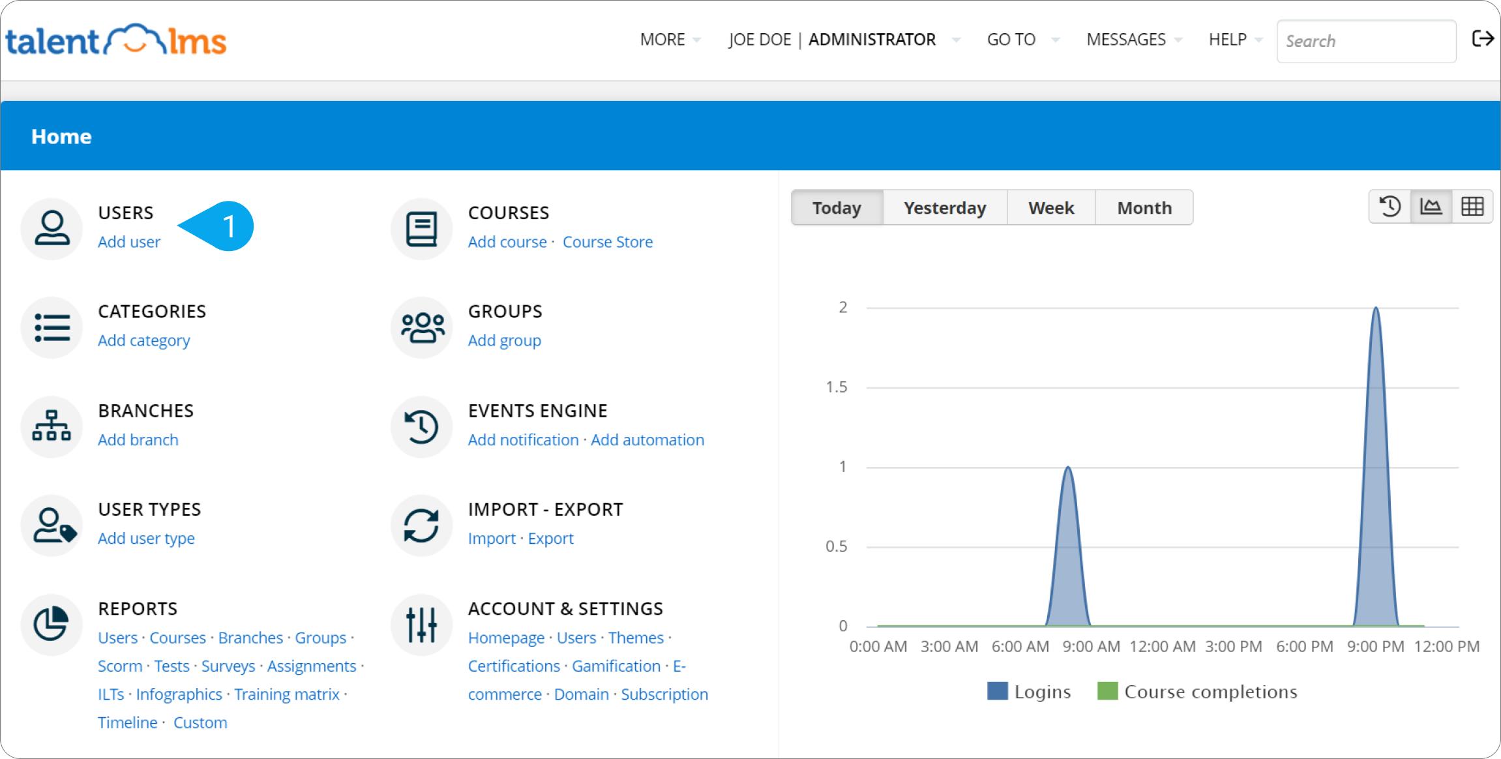The width and height of the screenshot is (1501, 759).
Task: Open the Import-Export sync icon
Action: tap(422, 526)
